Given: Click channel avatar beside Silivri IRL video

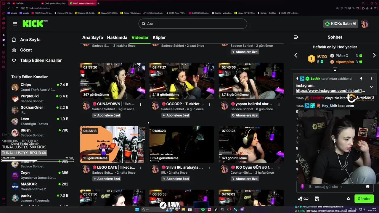Looking at the screenshot, I should 155,169.
